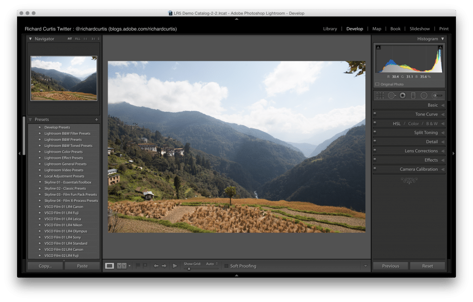Toggle the Original Photo checkbox in Histogram
Viewport: 473px width, 302px height.
377,85
